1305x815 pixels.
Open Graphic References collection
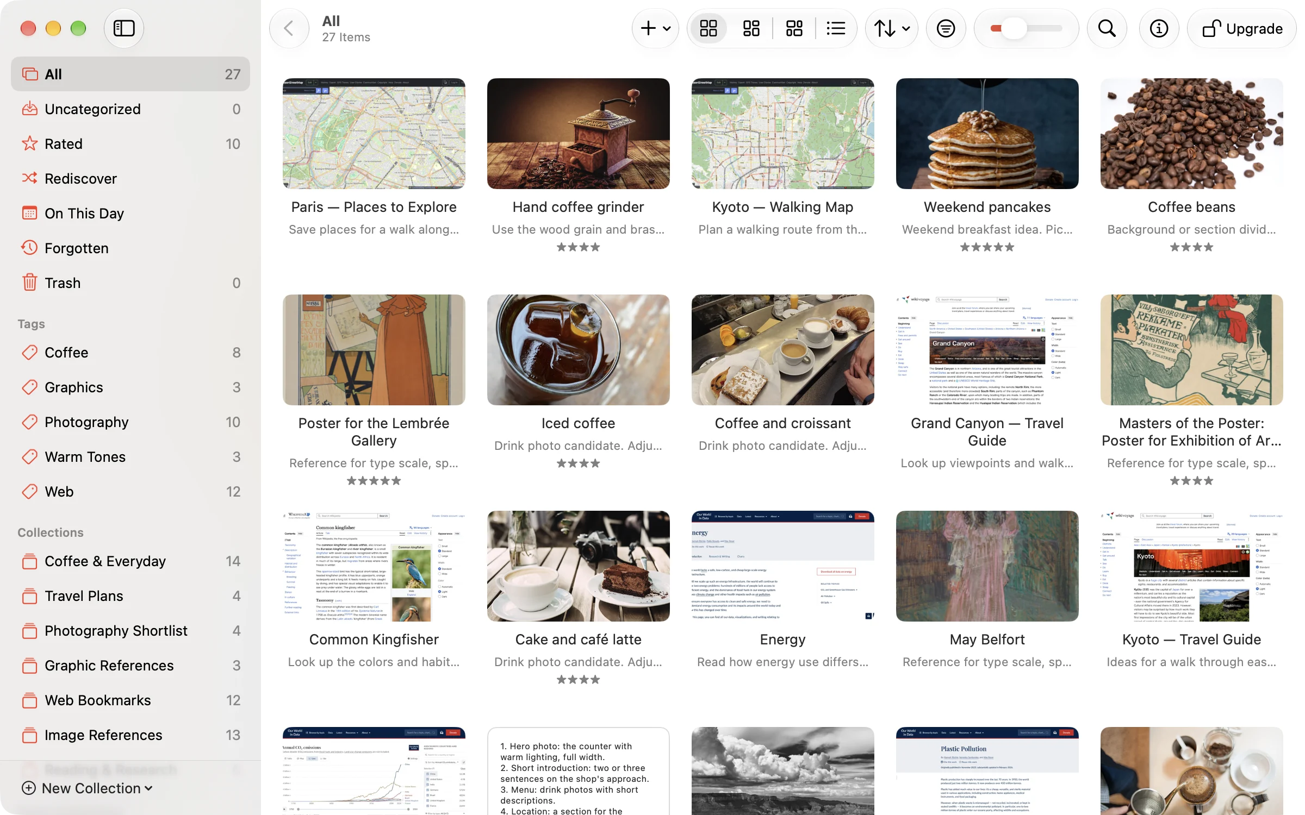coord(130,666)
